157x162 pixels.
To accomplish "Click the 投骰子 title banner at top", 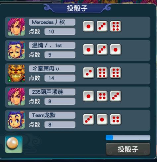I will (77, 8).
